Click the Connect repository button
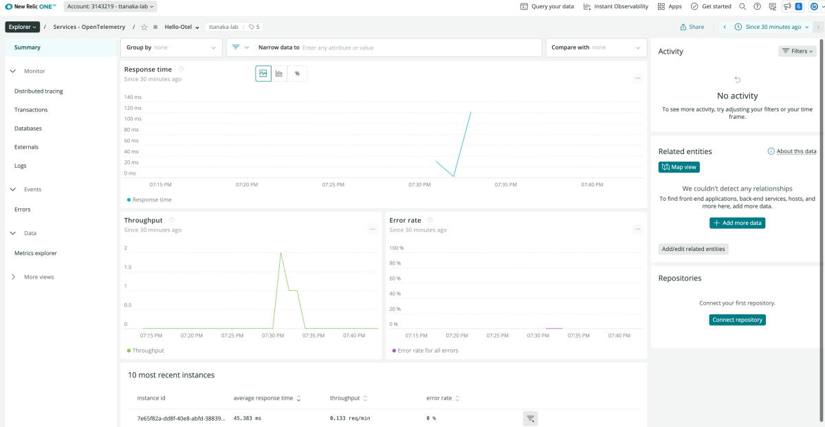Screen dimensions: 825x427 [737, 320]
